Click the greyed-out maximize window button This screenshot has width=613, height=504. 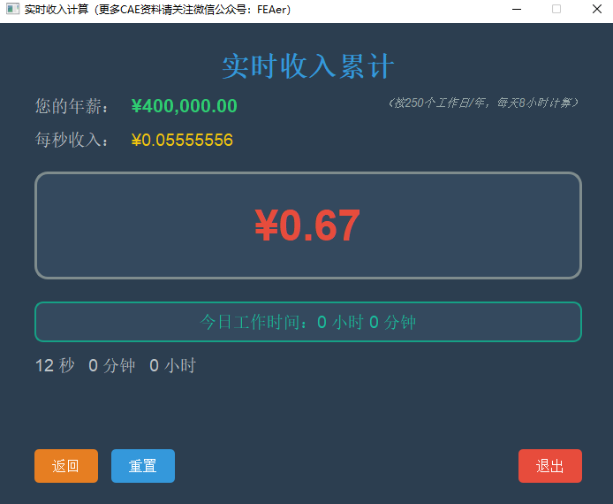pos(556,10)
